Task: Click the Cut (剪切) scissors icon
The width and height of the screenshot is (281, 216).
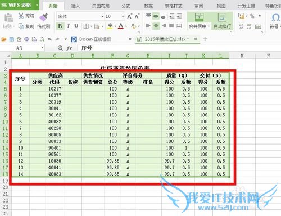Action: 21,16
